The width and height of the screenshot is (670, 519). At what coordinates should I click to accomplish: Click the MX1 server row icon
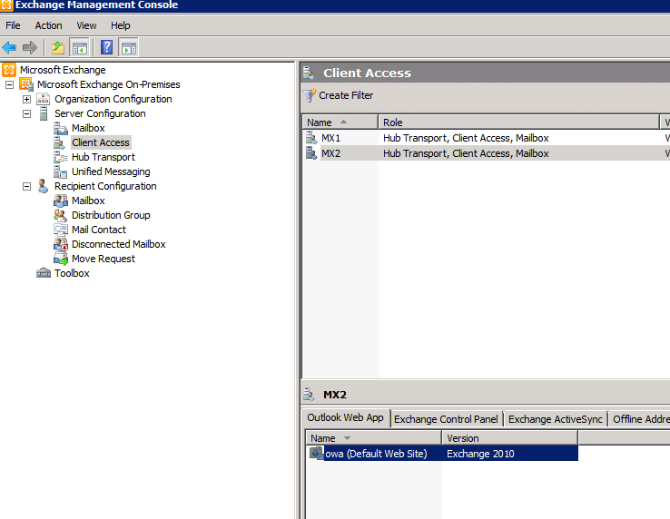(311, 138)
